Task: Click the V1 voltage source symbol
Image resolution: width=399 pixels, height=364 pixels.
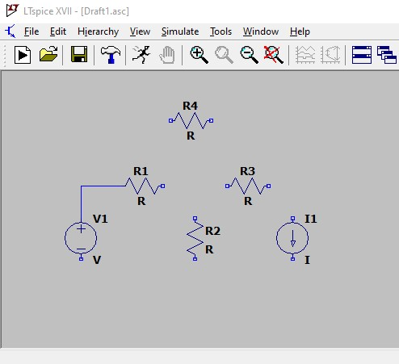Action: (81, 238)
